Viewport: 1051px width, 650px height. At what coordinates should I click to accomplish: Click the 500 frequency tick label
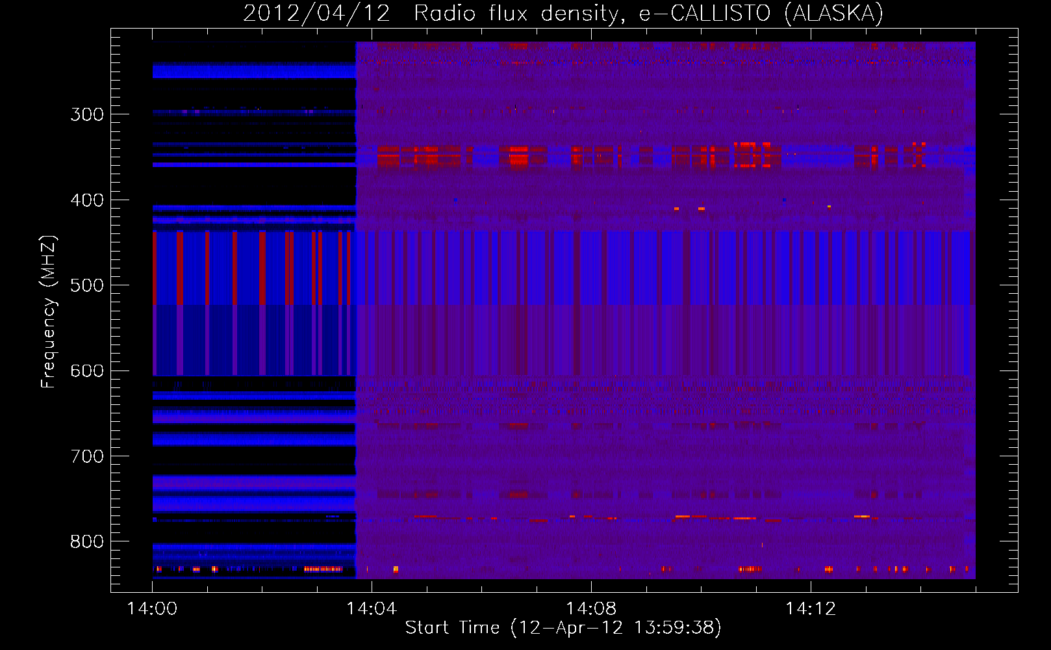coord(87,285)
